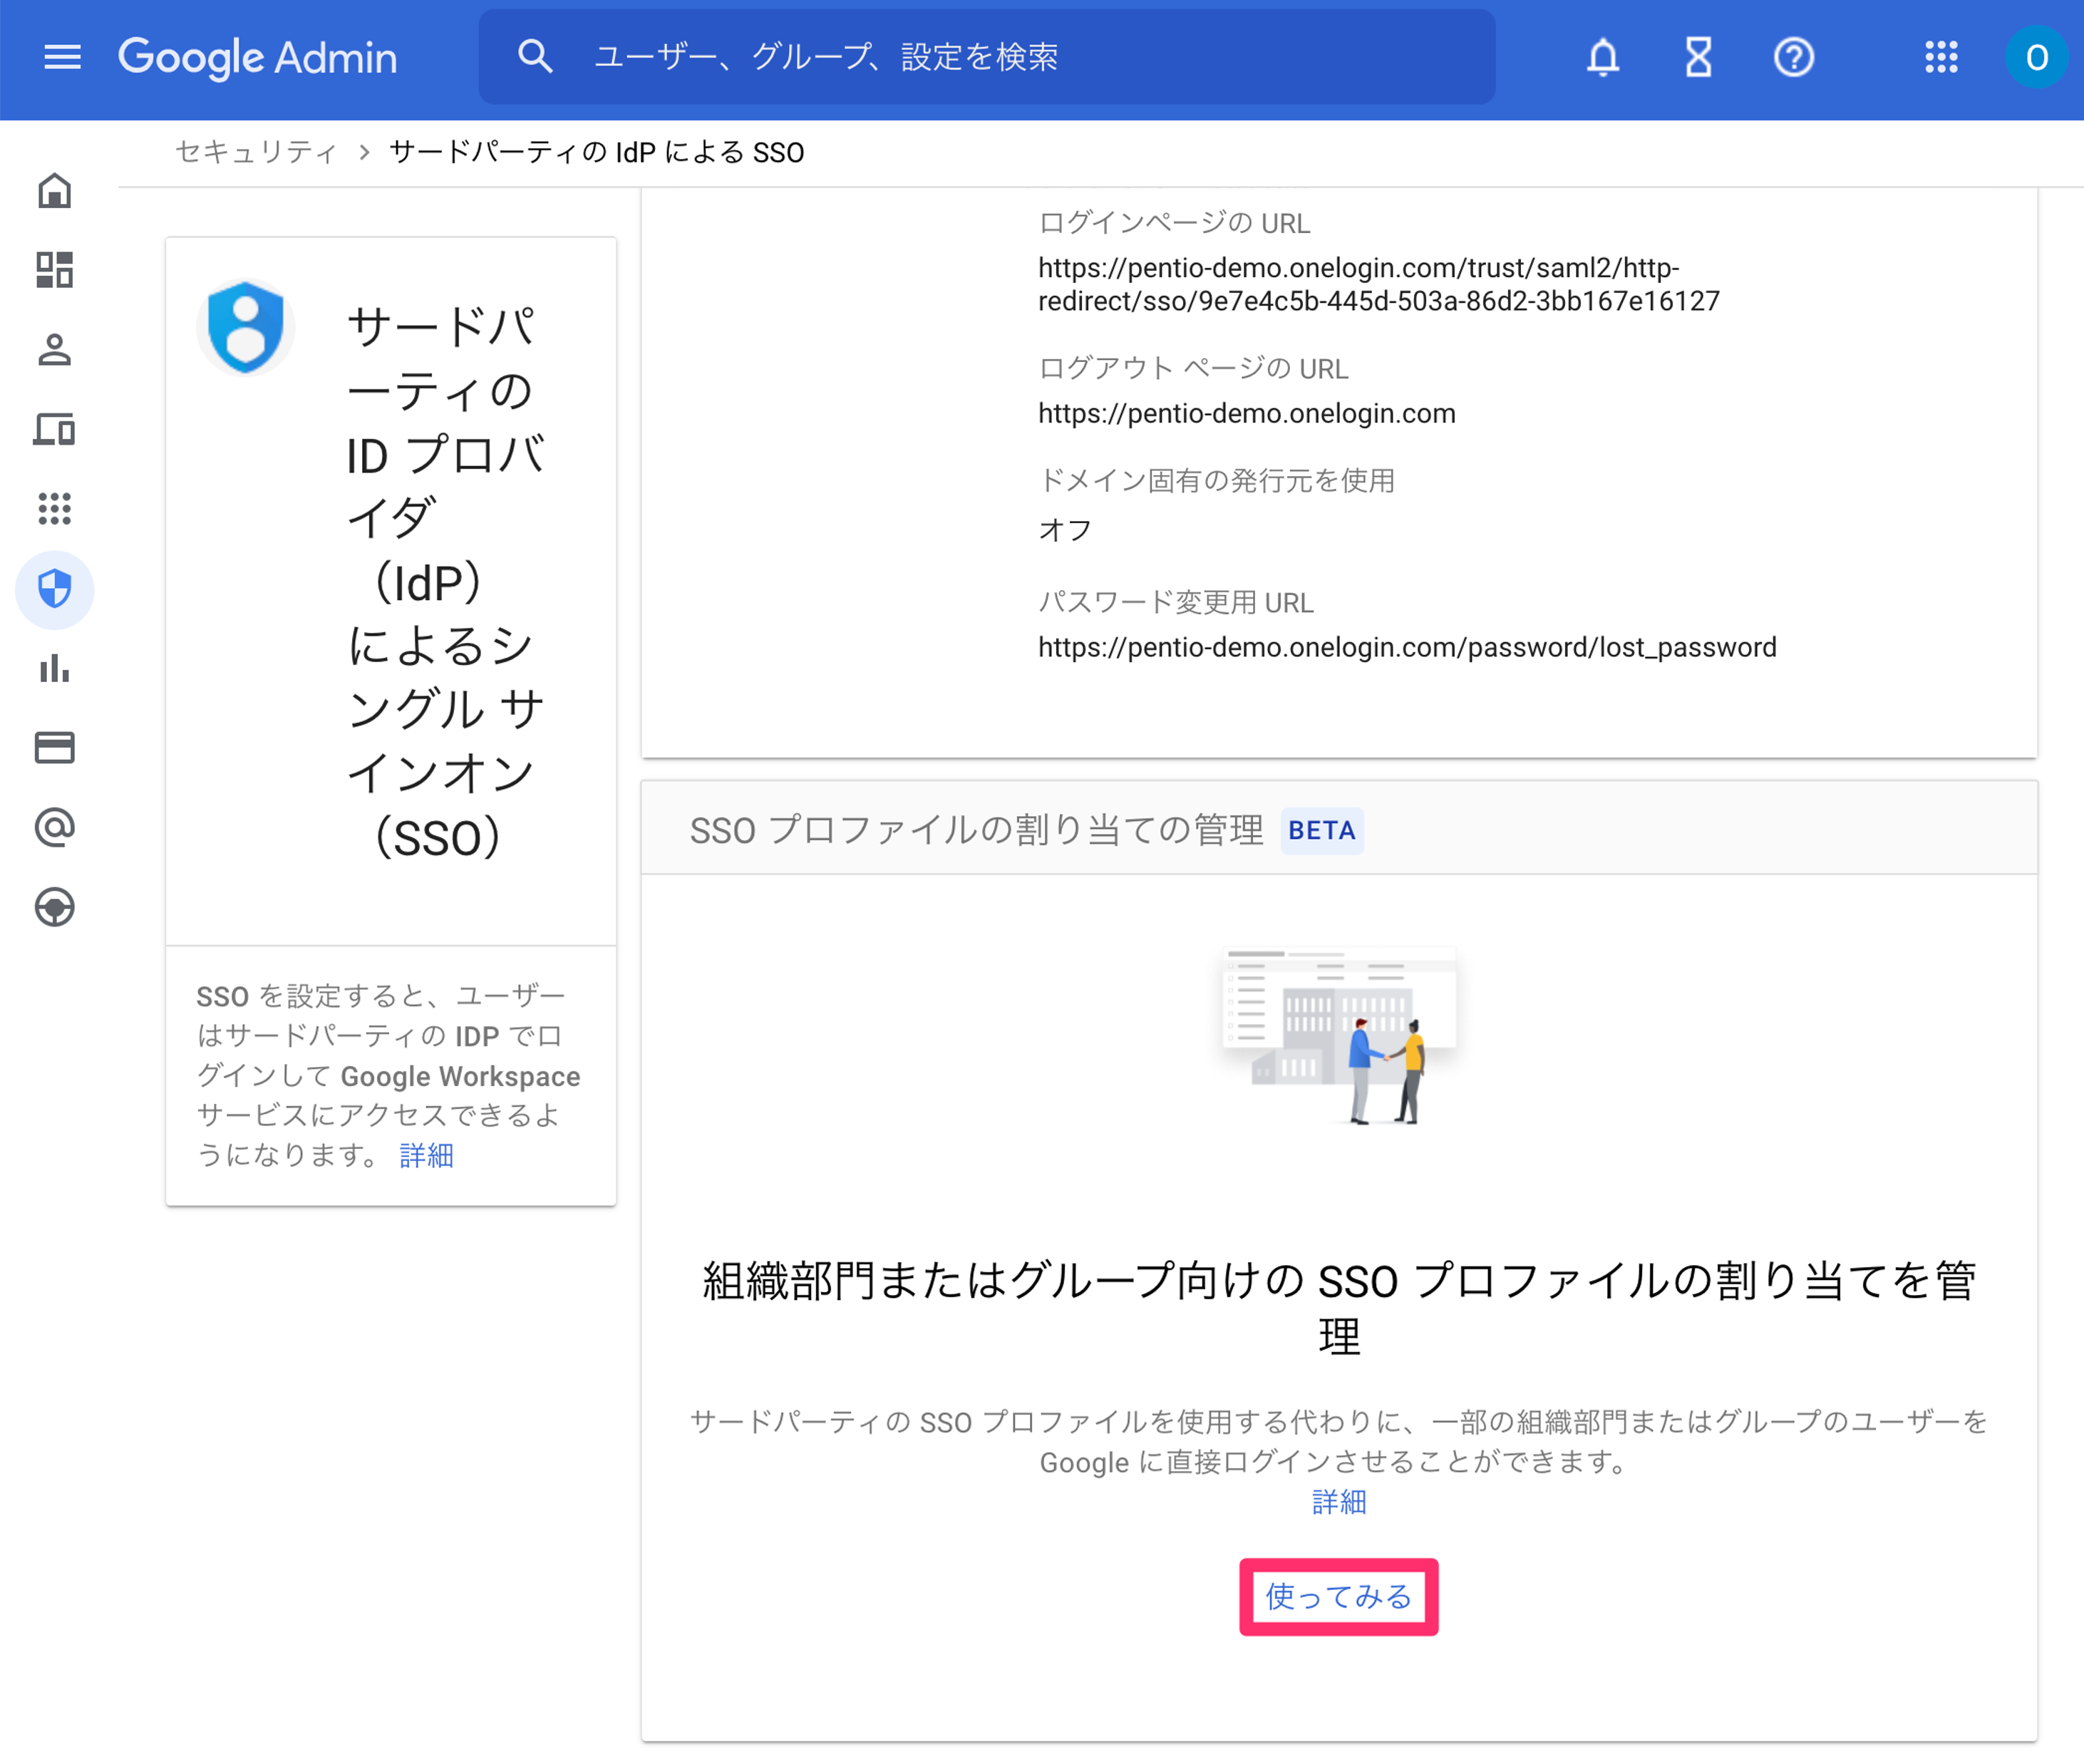
Task: Open the notifications bell
Action: 1603,57
